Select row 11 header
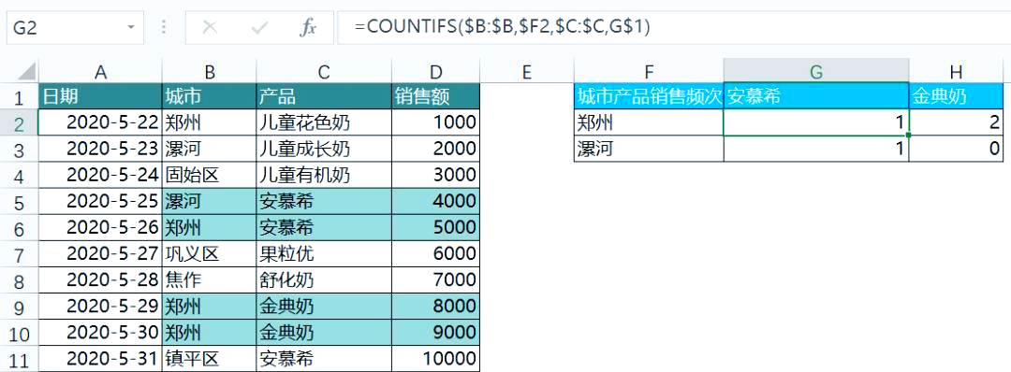 [x=19, y=359]
